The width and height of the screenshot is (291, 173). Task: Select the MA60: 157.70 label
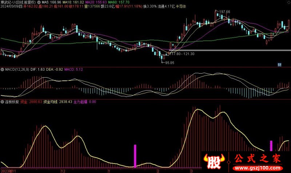tap(119, 2)
